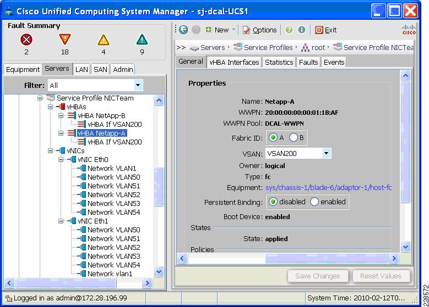Open the New dropdown arrow
The image size is (429, 307).
234,30
